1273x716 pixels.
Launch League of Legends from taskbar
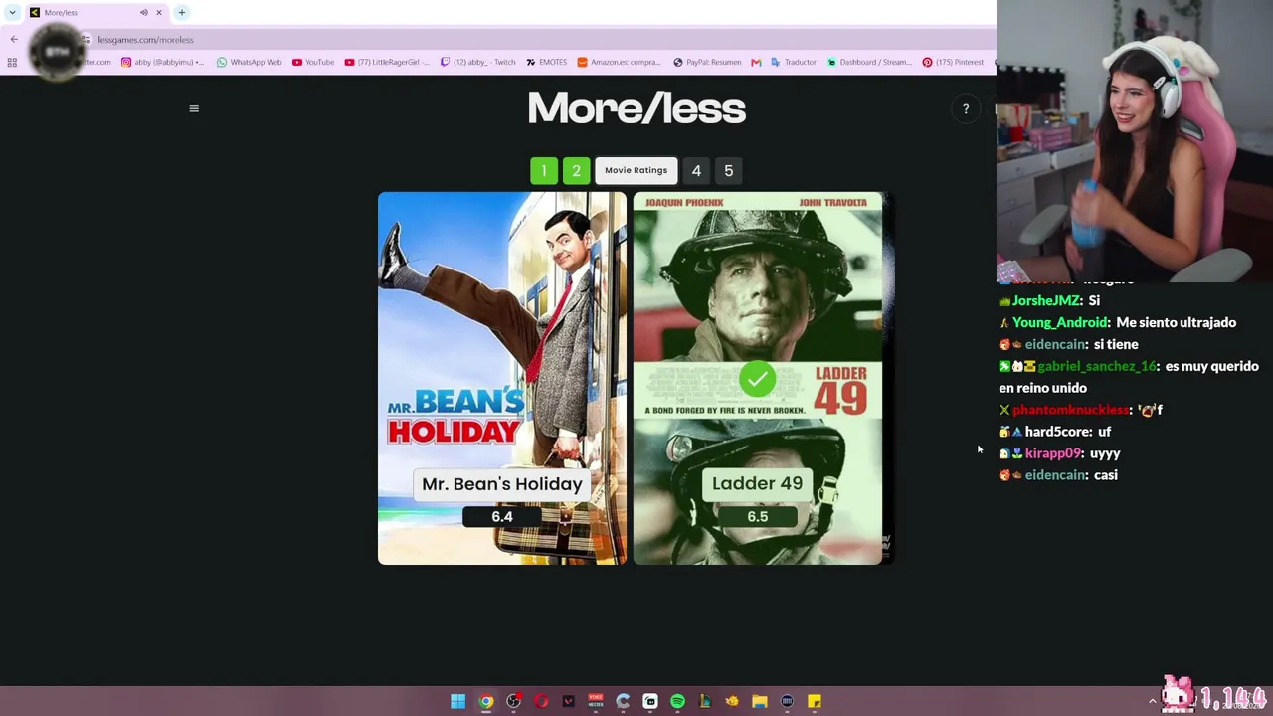[x=704, y=701]
